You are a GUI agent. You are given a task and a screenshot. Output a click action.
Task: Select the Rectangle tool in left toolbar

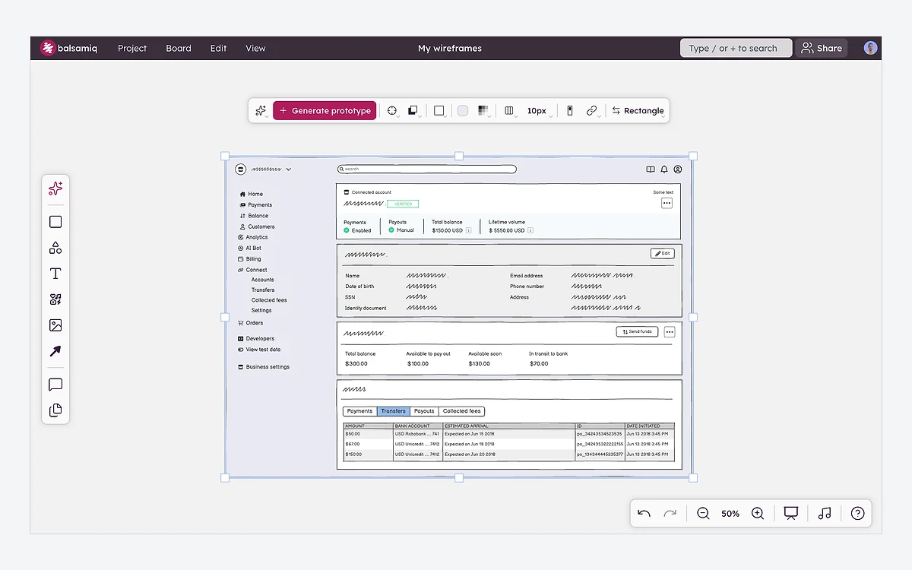(x=55, y=222)
